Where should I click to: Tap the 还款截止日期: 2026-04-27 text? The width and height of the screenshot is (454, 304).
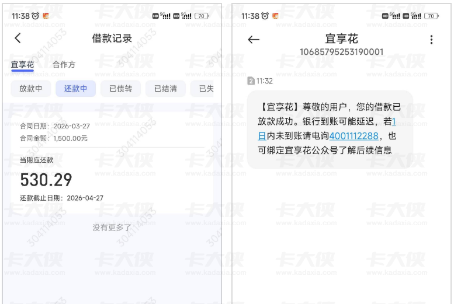coord(61,198)
